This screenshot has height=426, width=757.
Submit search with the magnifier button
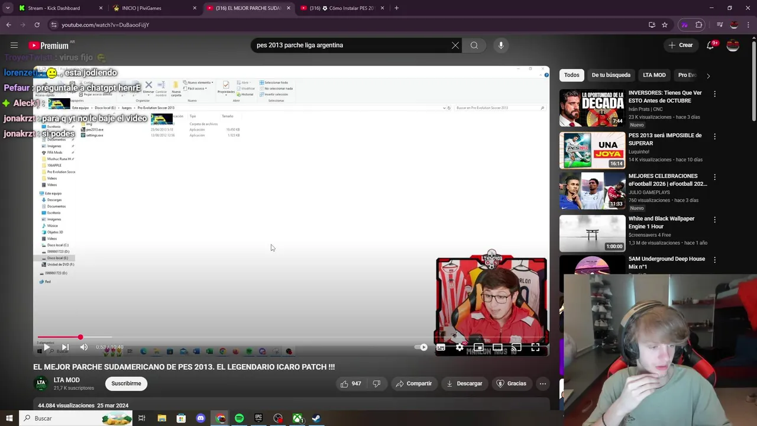[x=474, y=45]
